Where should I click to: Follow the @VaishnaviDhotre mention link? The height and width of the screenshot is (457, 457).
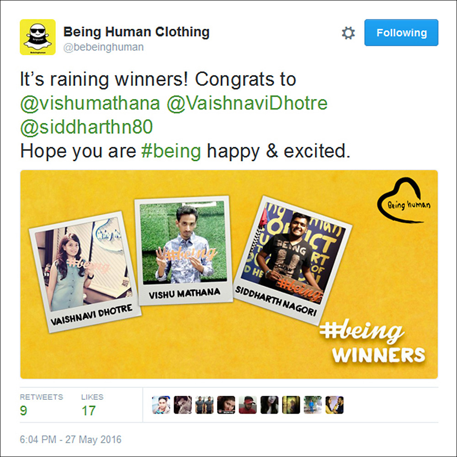click(x=247, y=103)
